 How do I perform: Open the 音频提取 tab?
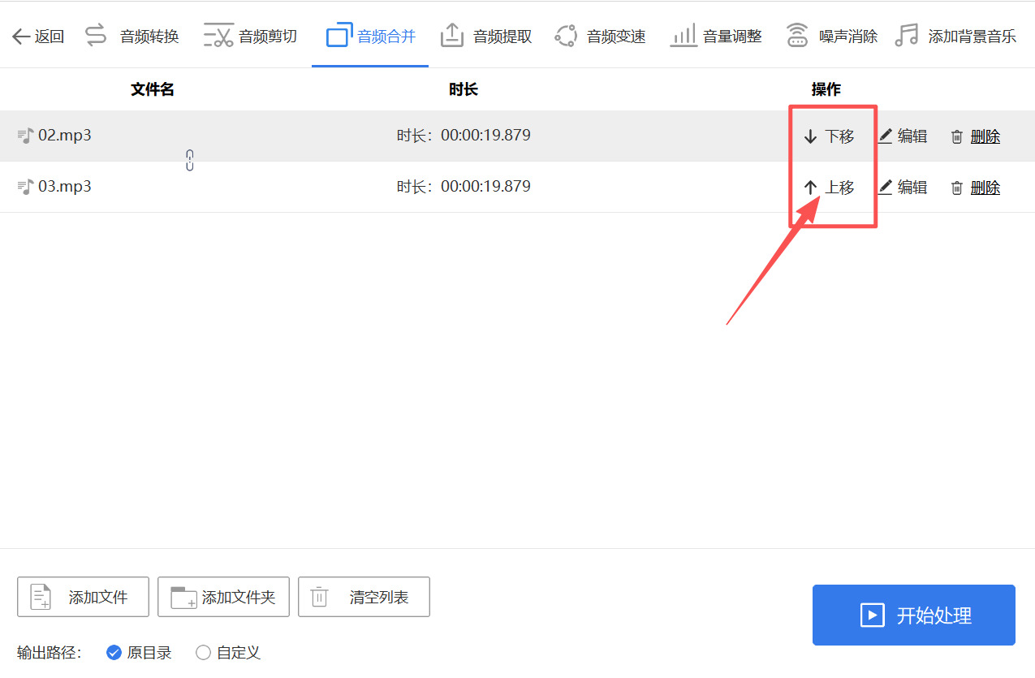tap(486, 36)
